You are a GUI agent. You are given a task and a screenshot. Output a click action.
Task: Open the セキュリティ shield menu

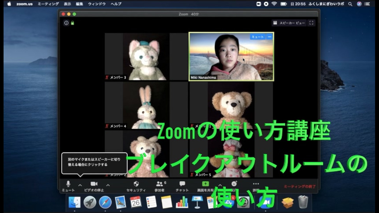point(136,186)
